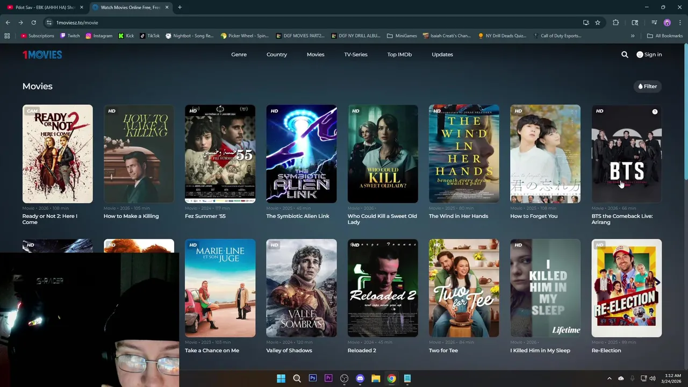Click the Sign in user icon
The width and height of the screenshot is (688, 387).
point(640,54)
